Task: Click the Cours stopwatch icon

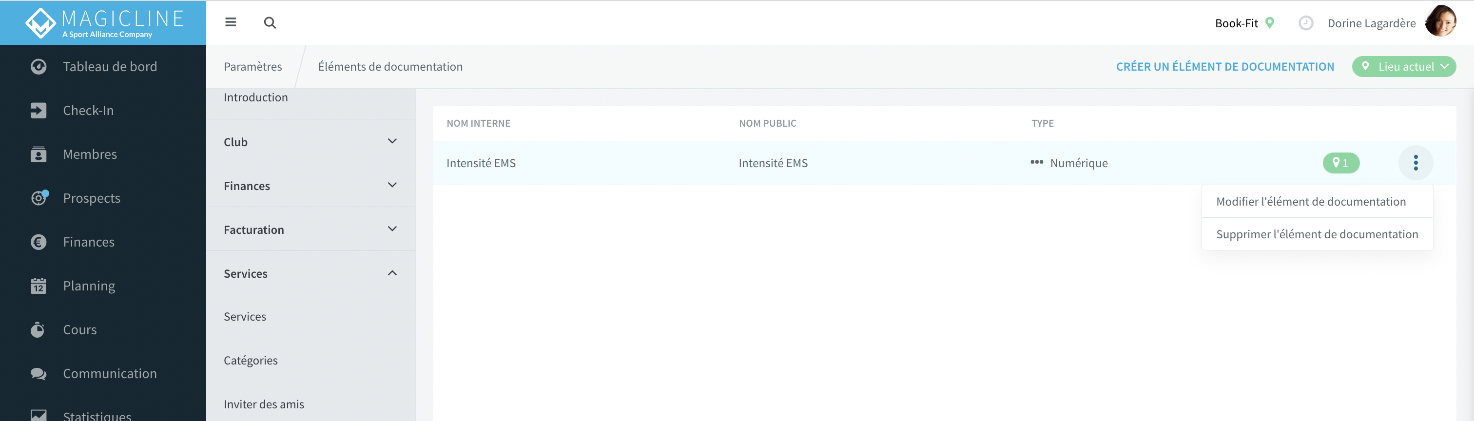Action: pos(38,329)
